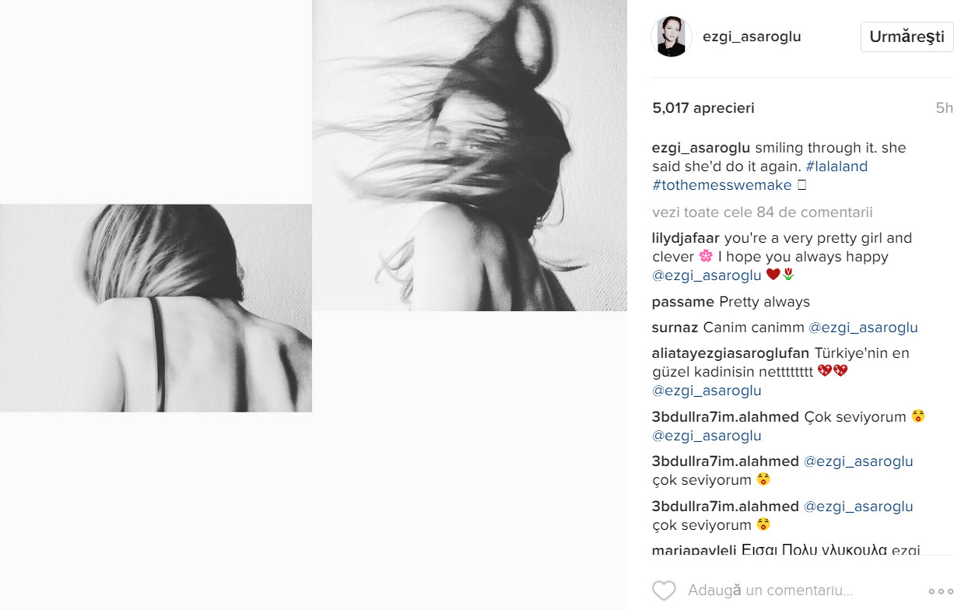Click the 5h post timestamp
Screen dimensions: 954x610
[944, 108]
